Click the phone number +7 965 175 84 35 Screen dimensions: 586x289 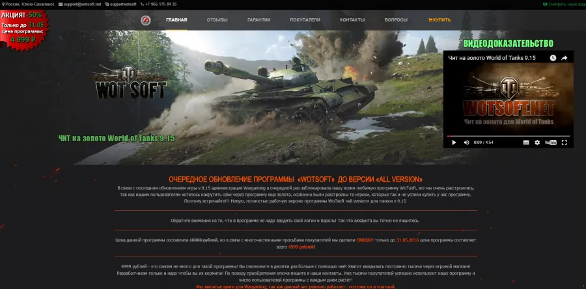pyautogui.click(x=158, y=4)
